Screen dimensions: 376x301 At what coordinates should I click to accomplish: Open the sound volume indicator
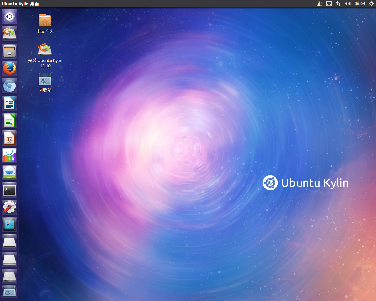point(348,4)
